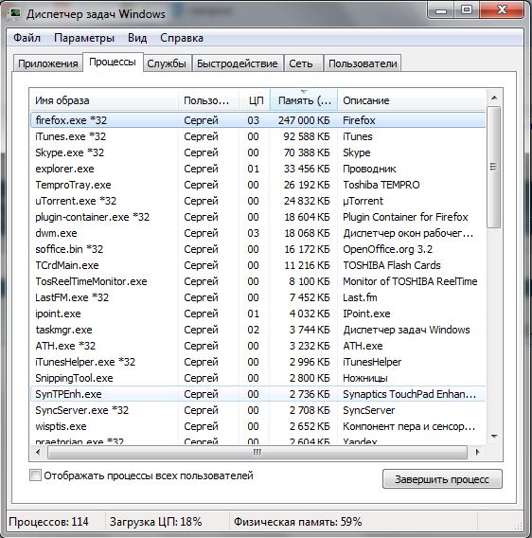Open the Справка menu
Screen dimensions: 532x538
tap(182, 38)
